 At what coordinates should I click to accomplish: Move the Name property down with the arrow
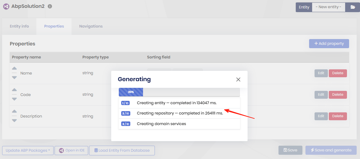tap(14, 78)
